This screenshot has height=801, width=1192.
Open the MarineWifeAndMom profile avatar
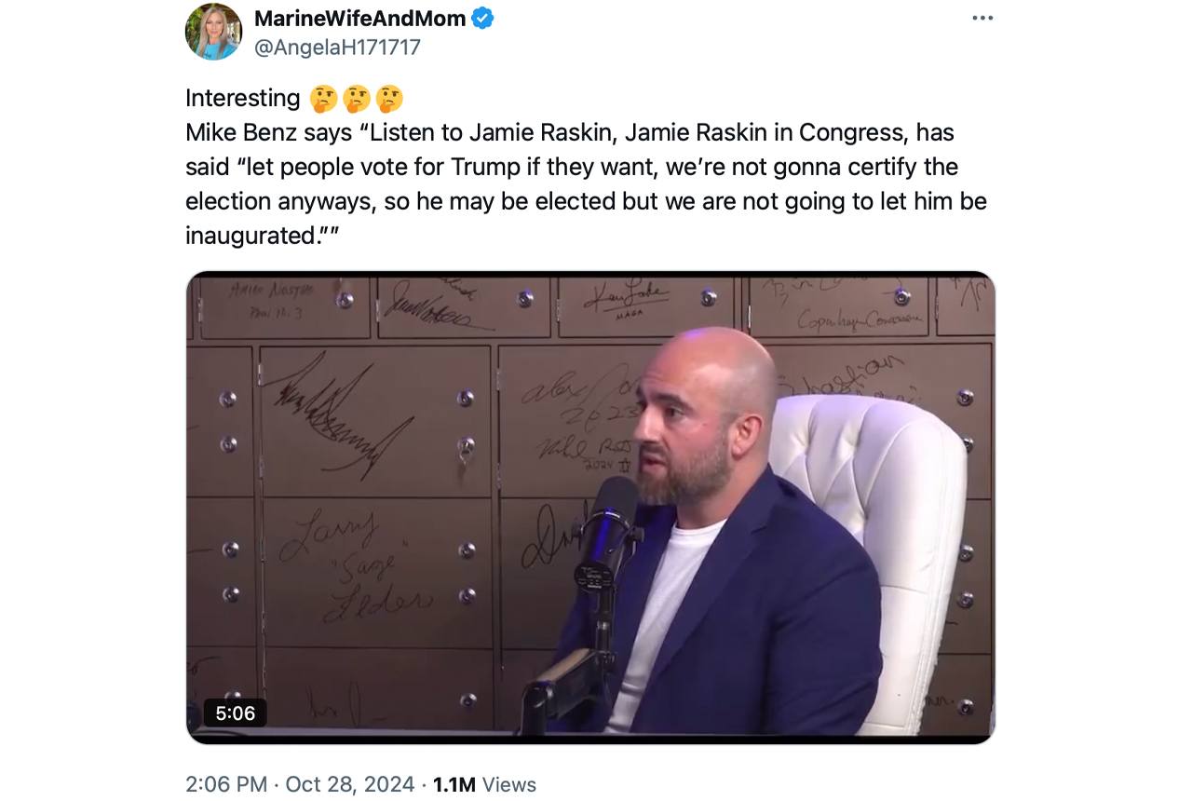213,32
